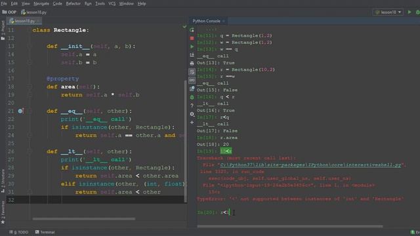Viewport: 420px width, 236px height.
Task: Add new console with plus icon
Action: coord(192,123)
